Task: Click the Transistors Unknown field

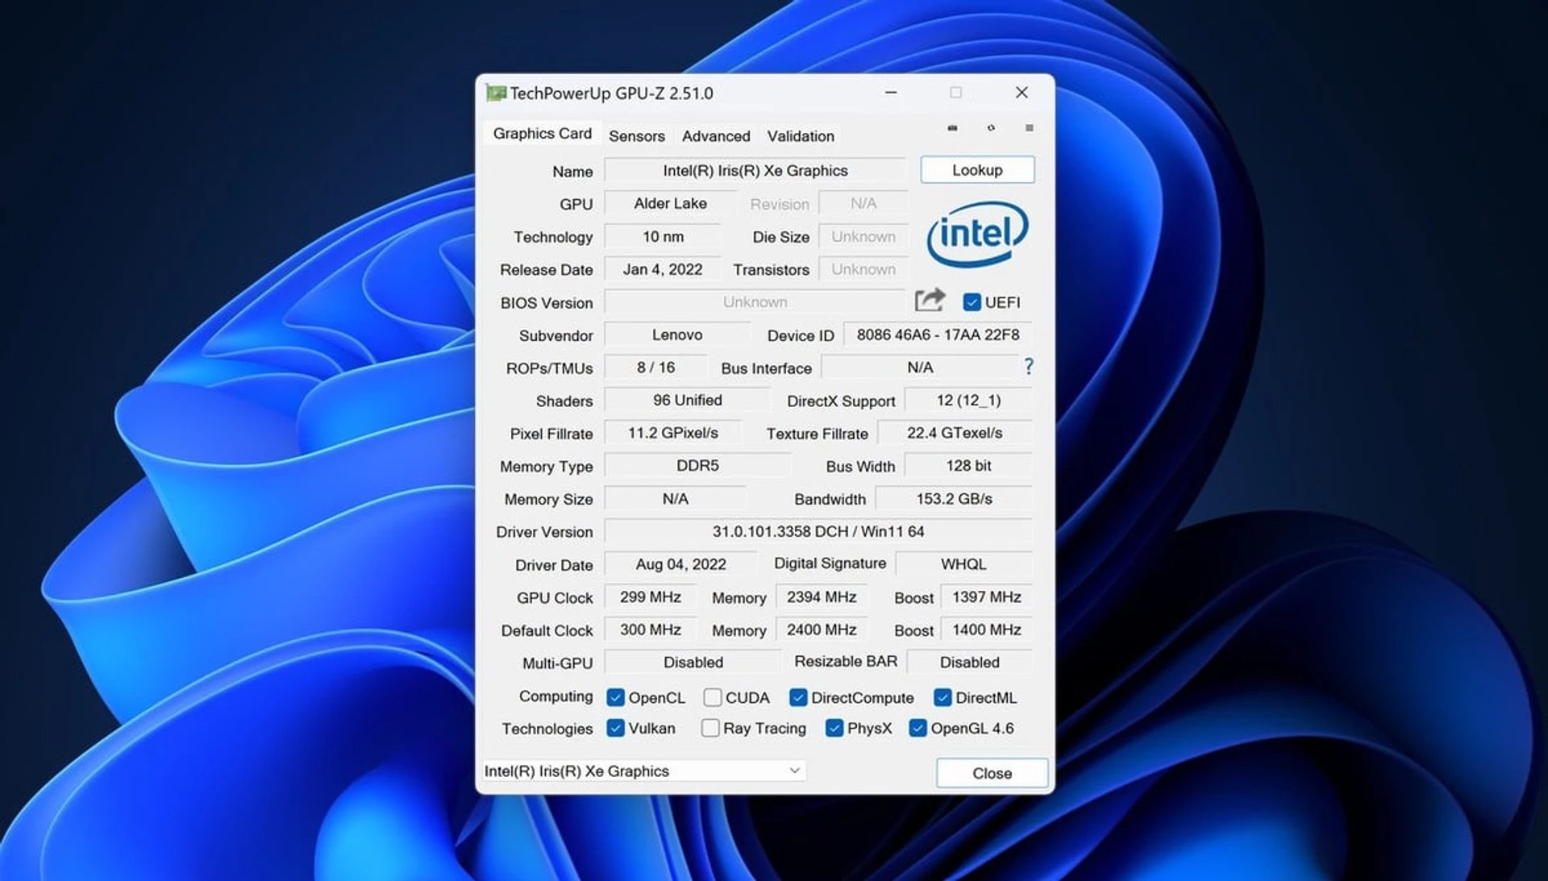Action: point(863,269)
